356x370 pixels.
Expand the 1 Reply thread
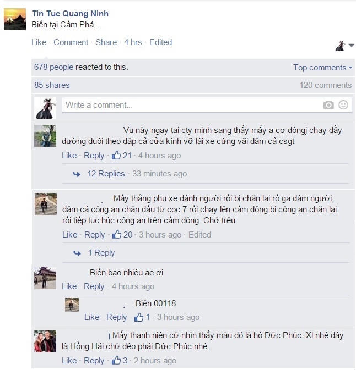(x=101, y=253)
